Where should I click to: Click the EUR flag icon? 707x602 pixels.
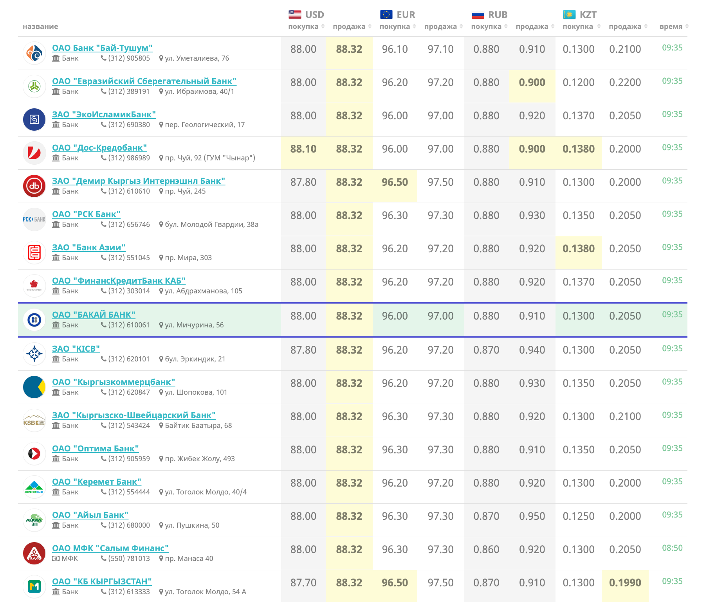pos(386,14)
